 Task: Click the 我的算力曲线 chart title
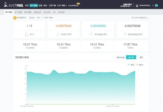point(22,57)
